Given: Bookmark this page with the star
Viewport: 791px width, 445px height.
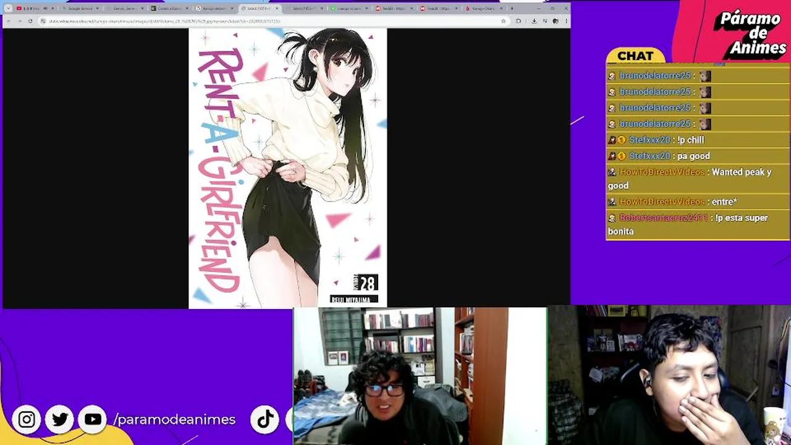Looking at the screenshot, I should pyautogui.click(x=503, y=21).
